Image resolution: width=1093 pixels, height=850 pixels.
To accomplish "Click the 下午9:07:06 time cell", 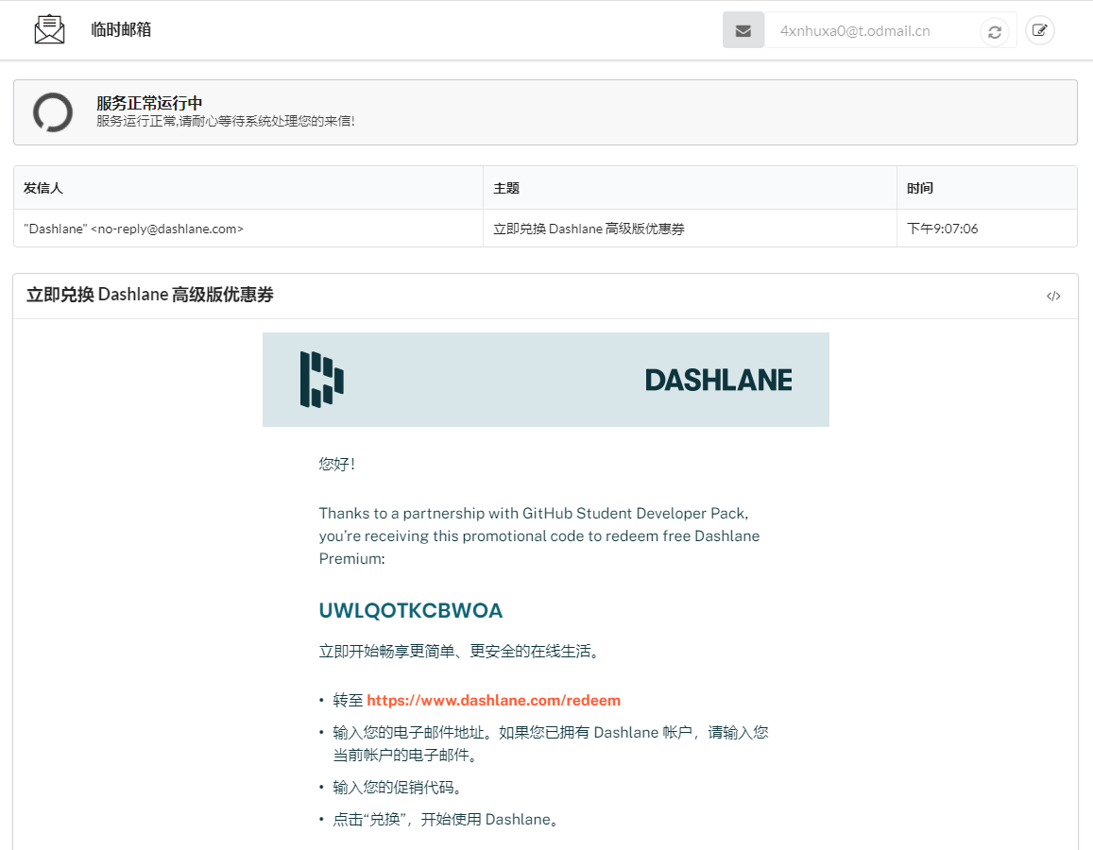I will [x=986, y=229].
